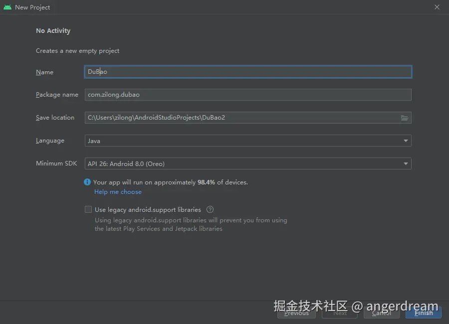The width and height of the screenshot is (449, 324).
Task: Click the No Activity heading
Action: [x=53, y=30]
